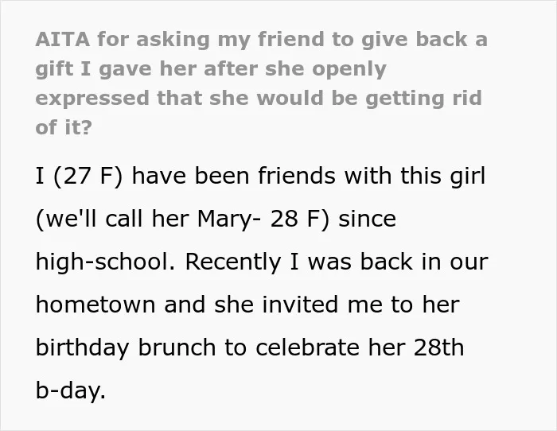The width and height of the screenshot is (557, 431).
Task: Click "of it?" at the title's end
Action: click(64, 127)
